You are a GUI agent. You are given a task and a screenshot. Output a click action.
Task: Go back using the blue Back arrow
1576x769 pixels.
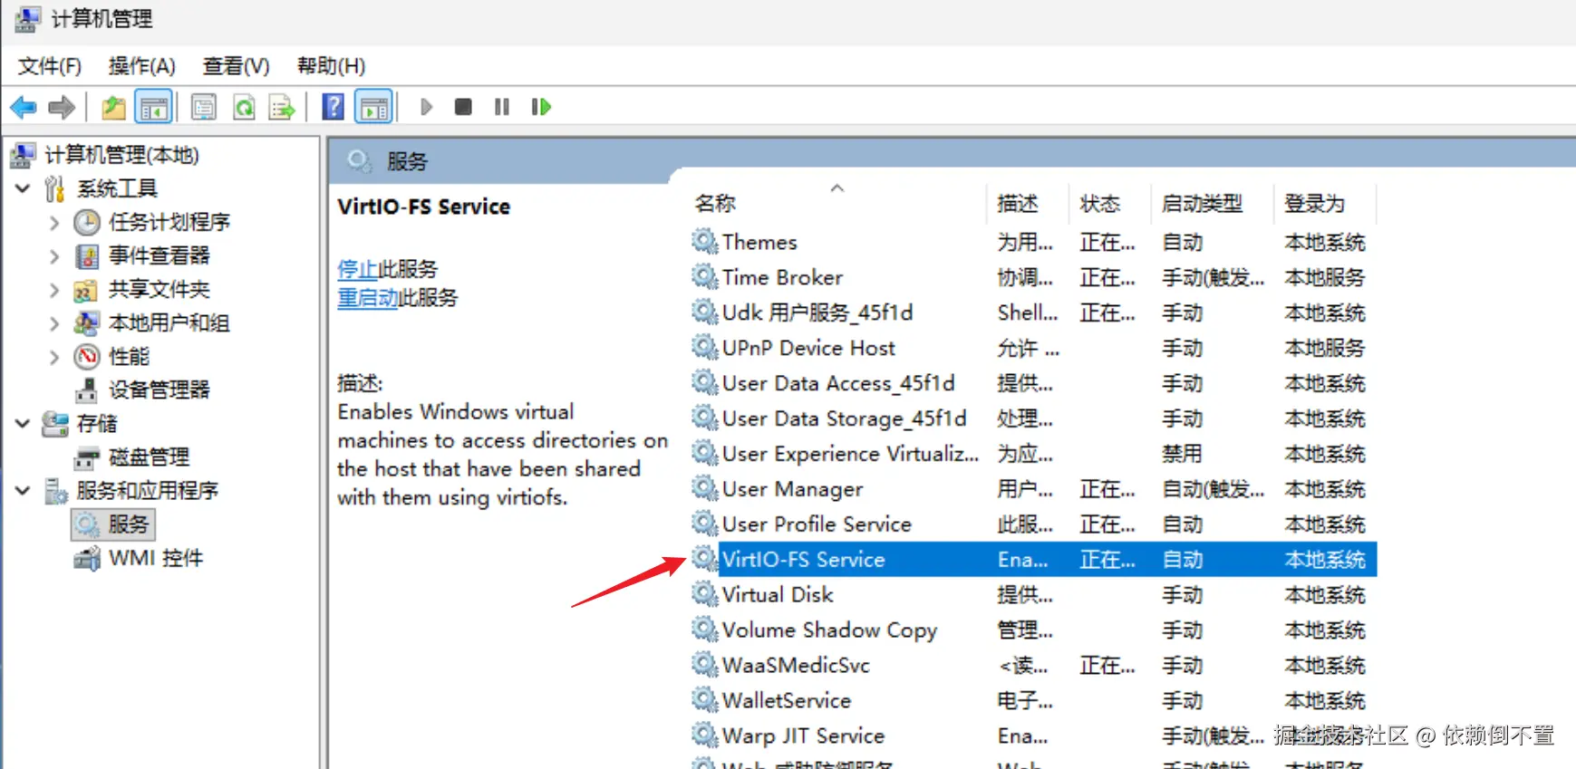(x=24, y=108)
